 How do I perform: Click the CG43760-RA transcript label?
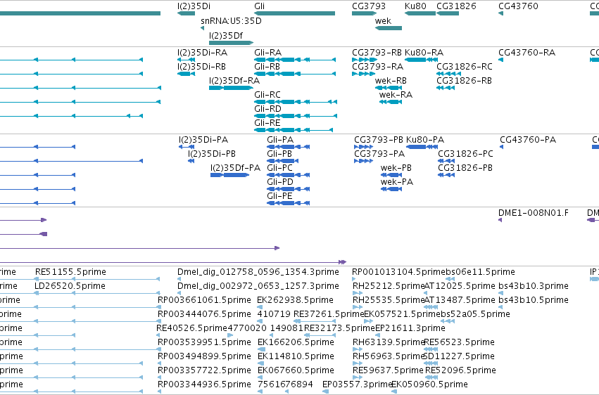[x=527, y=53]
